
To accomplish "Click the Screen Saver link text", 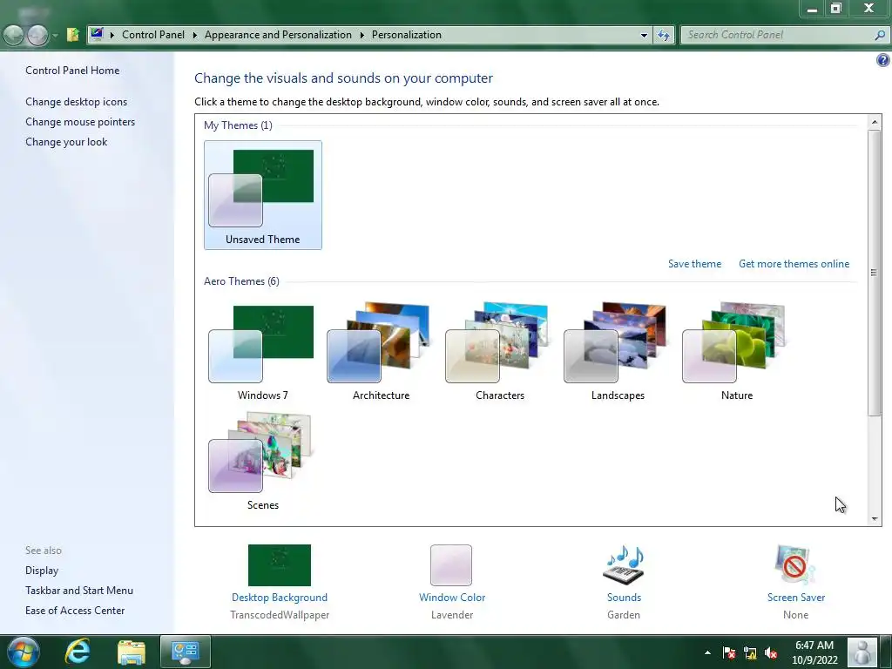I will (x=796, y=598).
